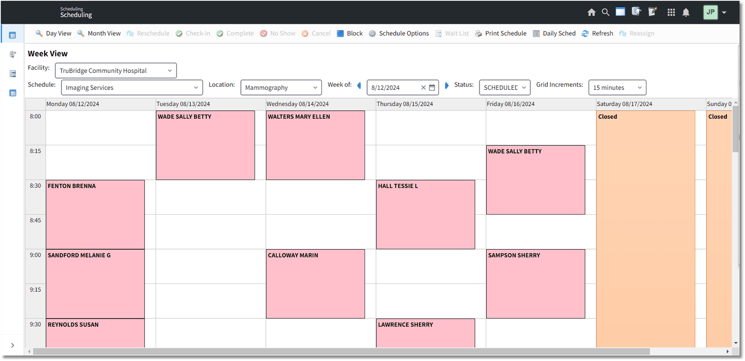Go to previous week arrow
The width and height of the screenshot is (745, 361).
[x=359, y=85]
